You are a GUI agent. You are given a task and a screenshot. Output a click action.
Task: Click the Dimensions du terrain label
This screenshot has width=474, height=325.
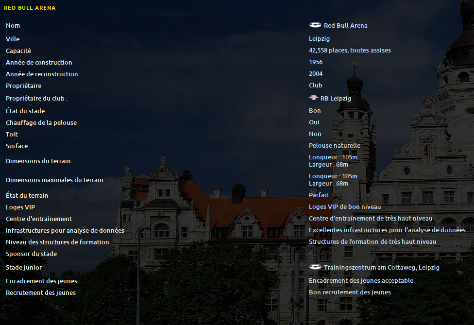click(38, 161)
